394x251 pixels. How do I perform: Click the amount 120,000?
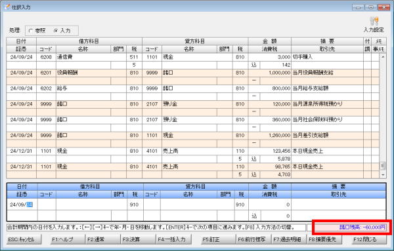pos(281,104)
